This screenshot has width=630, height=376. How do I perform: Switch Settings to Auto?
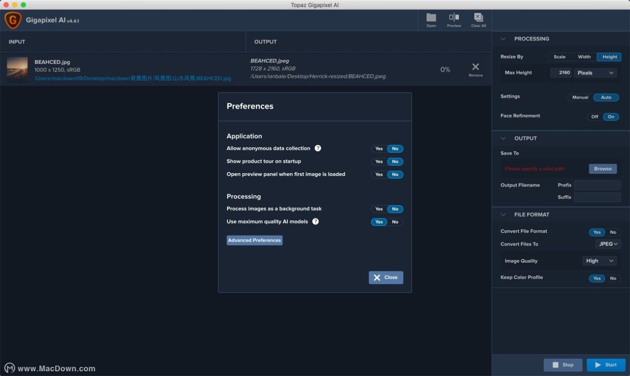(606, 98)
